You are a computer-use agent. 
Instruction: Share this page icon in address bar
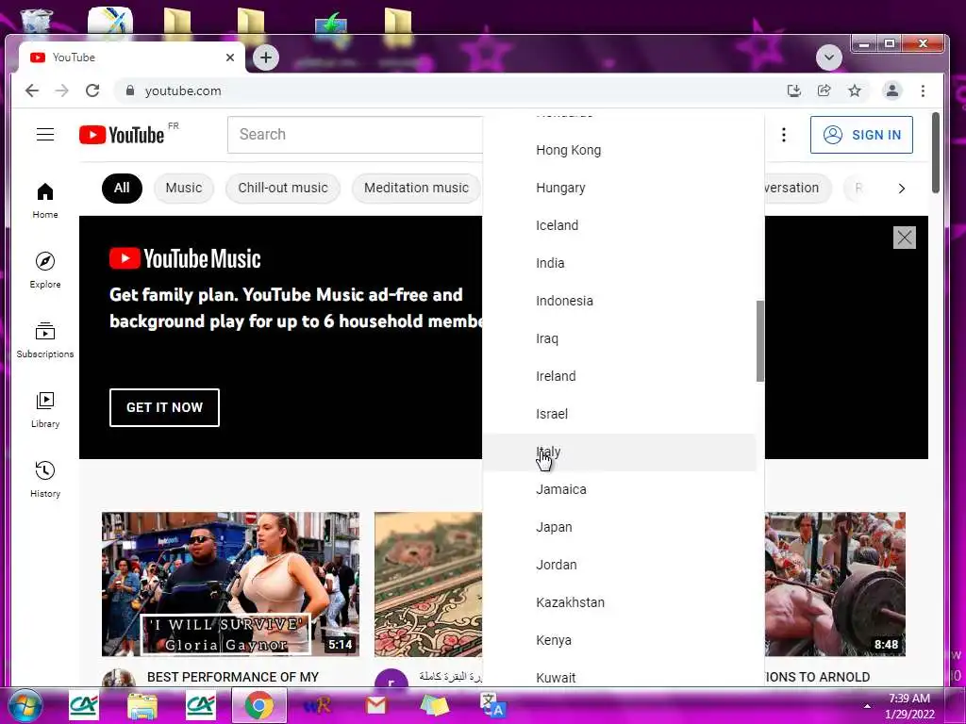tap(824, 91)
